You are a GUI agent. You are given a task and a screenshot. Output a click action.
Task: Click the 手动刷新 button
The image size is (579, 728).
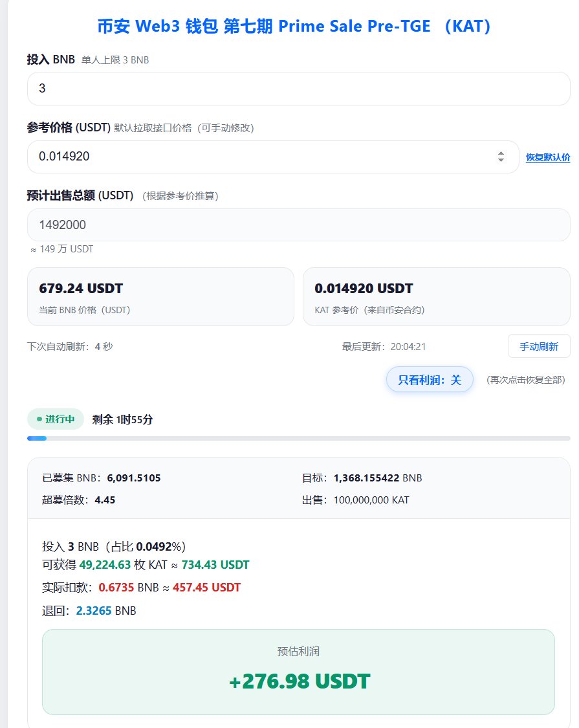pyautogui.click(x=539, y=346)
